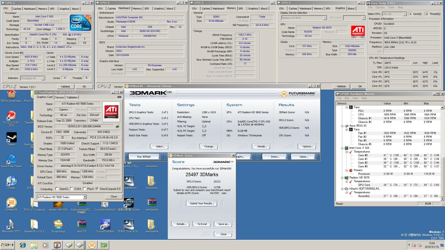Click the Core Temp thermometer taskbar icon

point(57,245)
